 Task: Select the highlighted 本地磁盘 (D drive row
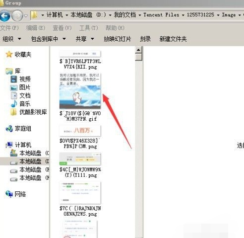pyautogui.click(x=25, y=161)
